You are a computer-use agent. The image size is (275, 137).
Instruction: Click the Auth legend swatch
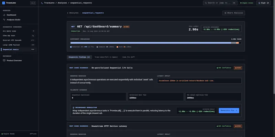coord(117,47)
